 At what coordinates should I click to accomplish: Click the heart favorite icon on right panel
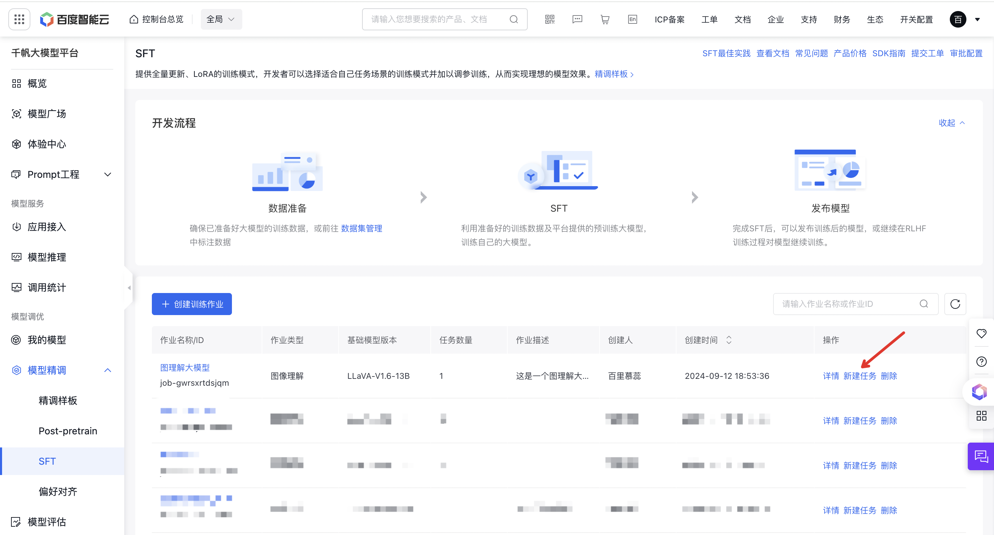pyautogui.click(x=981, y=333)
